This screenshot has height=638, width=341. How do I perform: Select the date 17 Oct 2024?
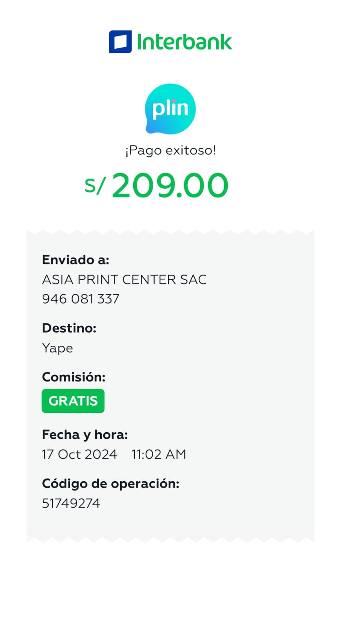pyautogui.click(x=79, y=454)
